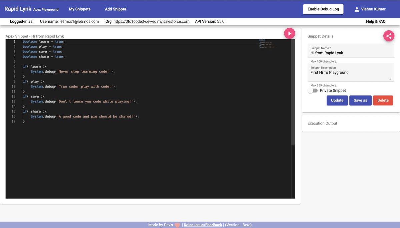Image resolution: width=400 pixels, height=228 pixels.
Task: Click the 'boolean share = true;' code line
Action: 44,57
